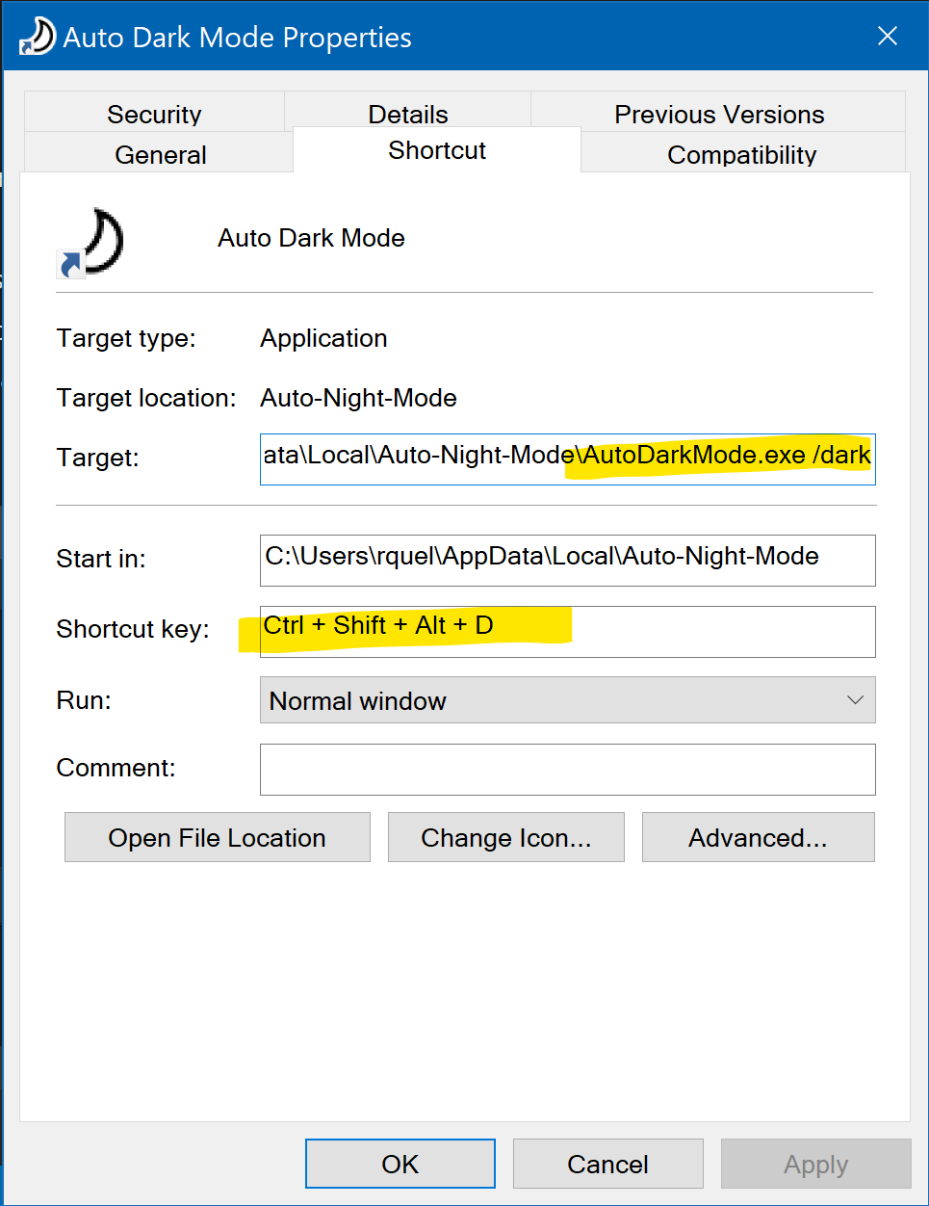Switch to the Security tab
The height and width of the screenshot is (1206, 929).
(x=154, y=114)
